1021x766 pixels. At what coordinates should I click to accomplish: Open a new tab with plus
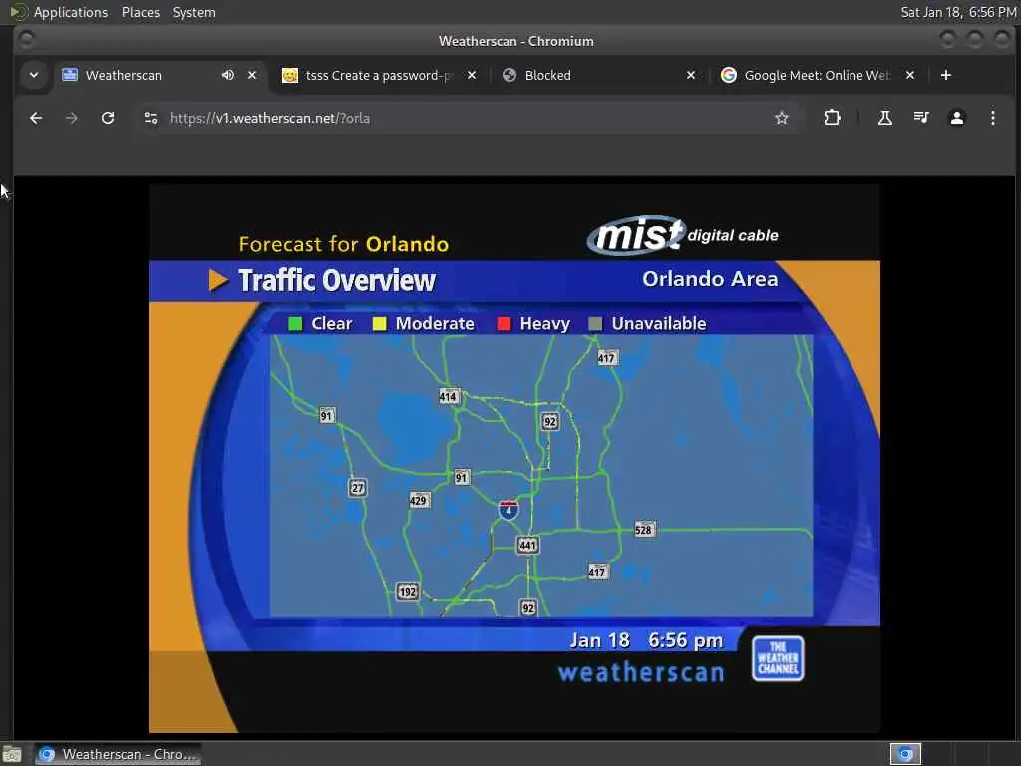coord(946,75)
